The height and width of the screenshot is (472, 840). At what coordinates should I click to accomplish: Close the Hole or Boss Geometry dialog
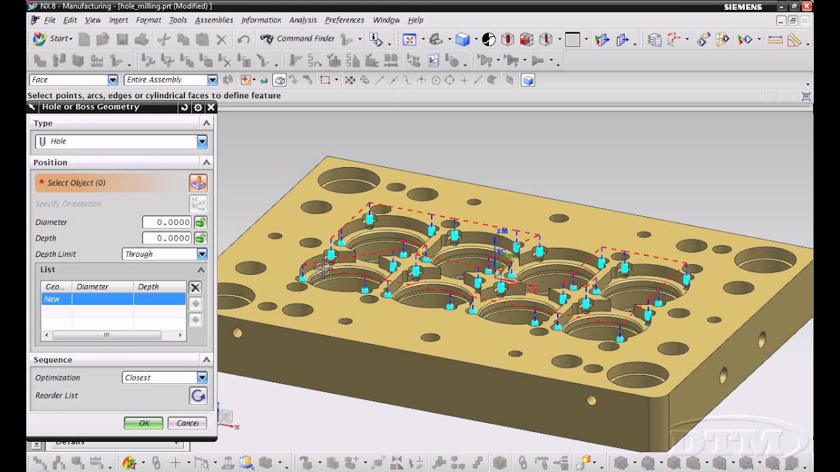click(x=211, y=107)
